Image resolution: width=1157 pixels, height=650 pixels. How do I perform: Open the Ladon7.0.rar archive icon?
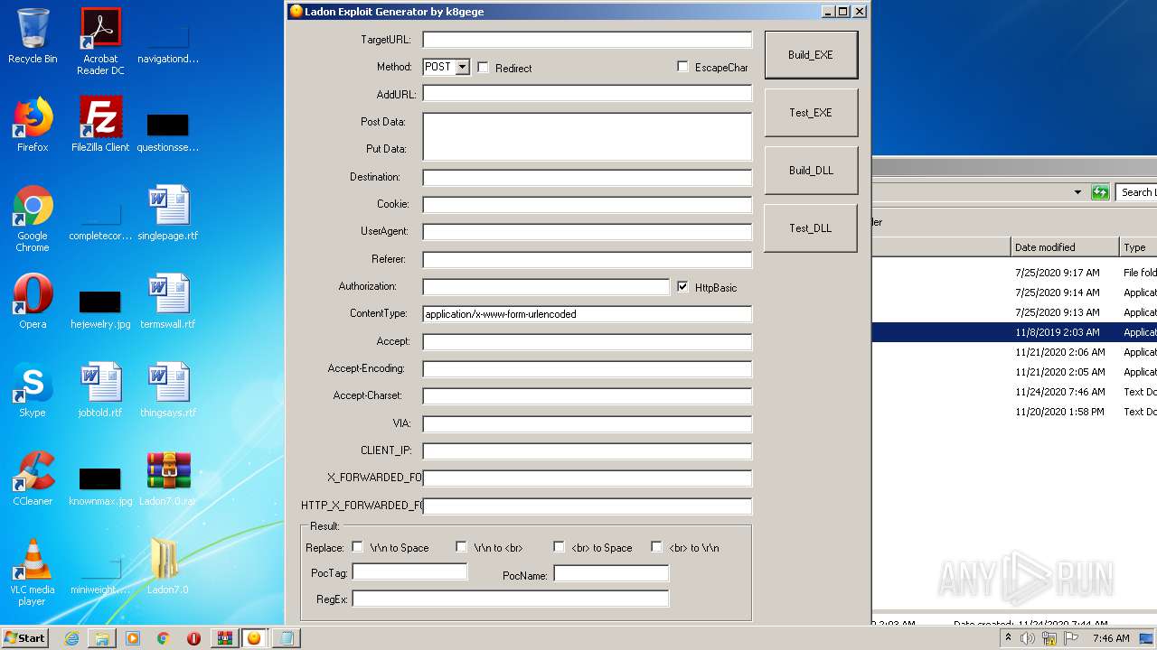tap(168, 478)
